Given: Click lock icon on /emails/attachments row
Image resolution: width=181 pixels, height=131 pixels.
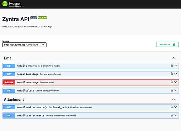Looking at the screenshot, I should [x=171, y=115].
